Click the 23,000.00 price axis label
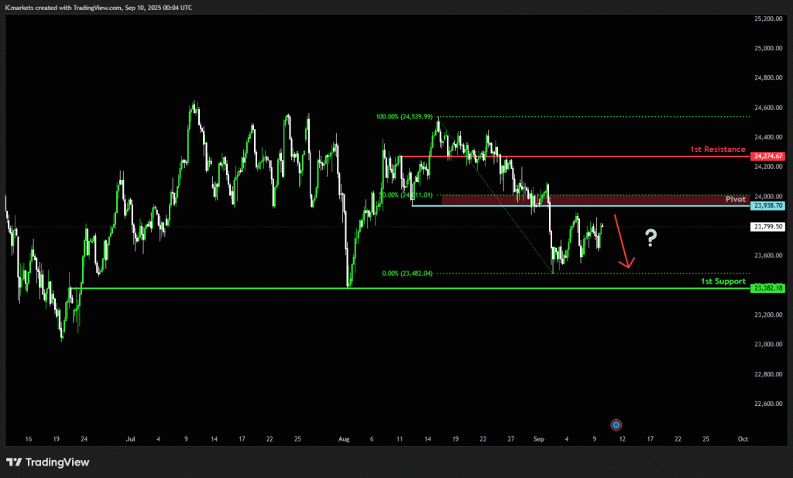 coord(768,345)
